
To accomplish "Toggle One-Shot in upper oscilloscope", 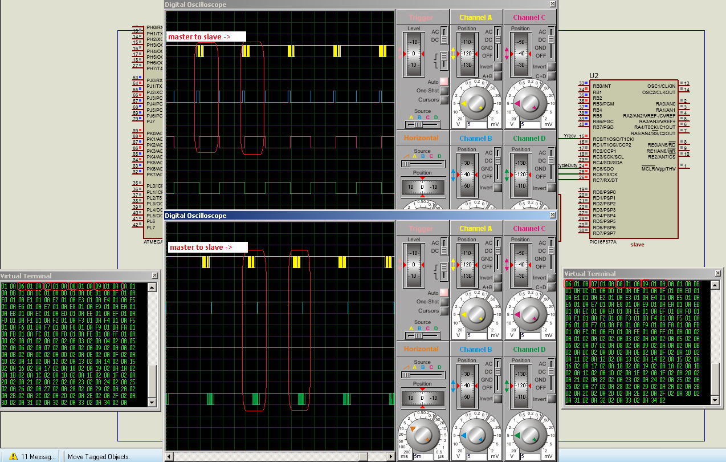I will 444,91.
